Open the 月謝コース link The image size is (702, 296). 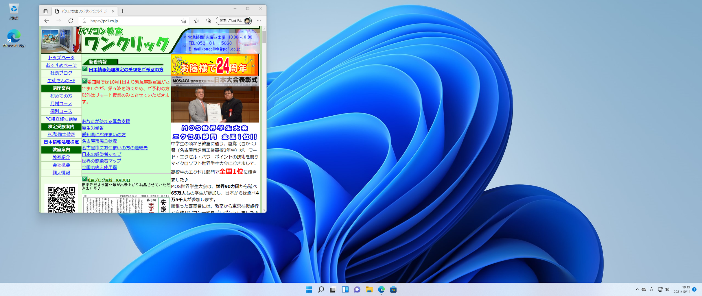61,103
